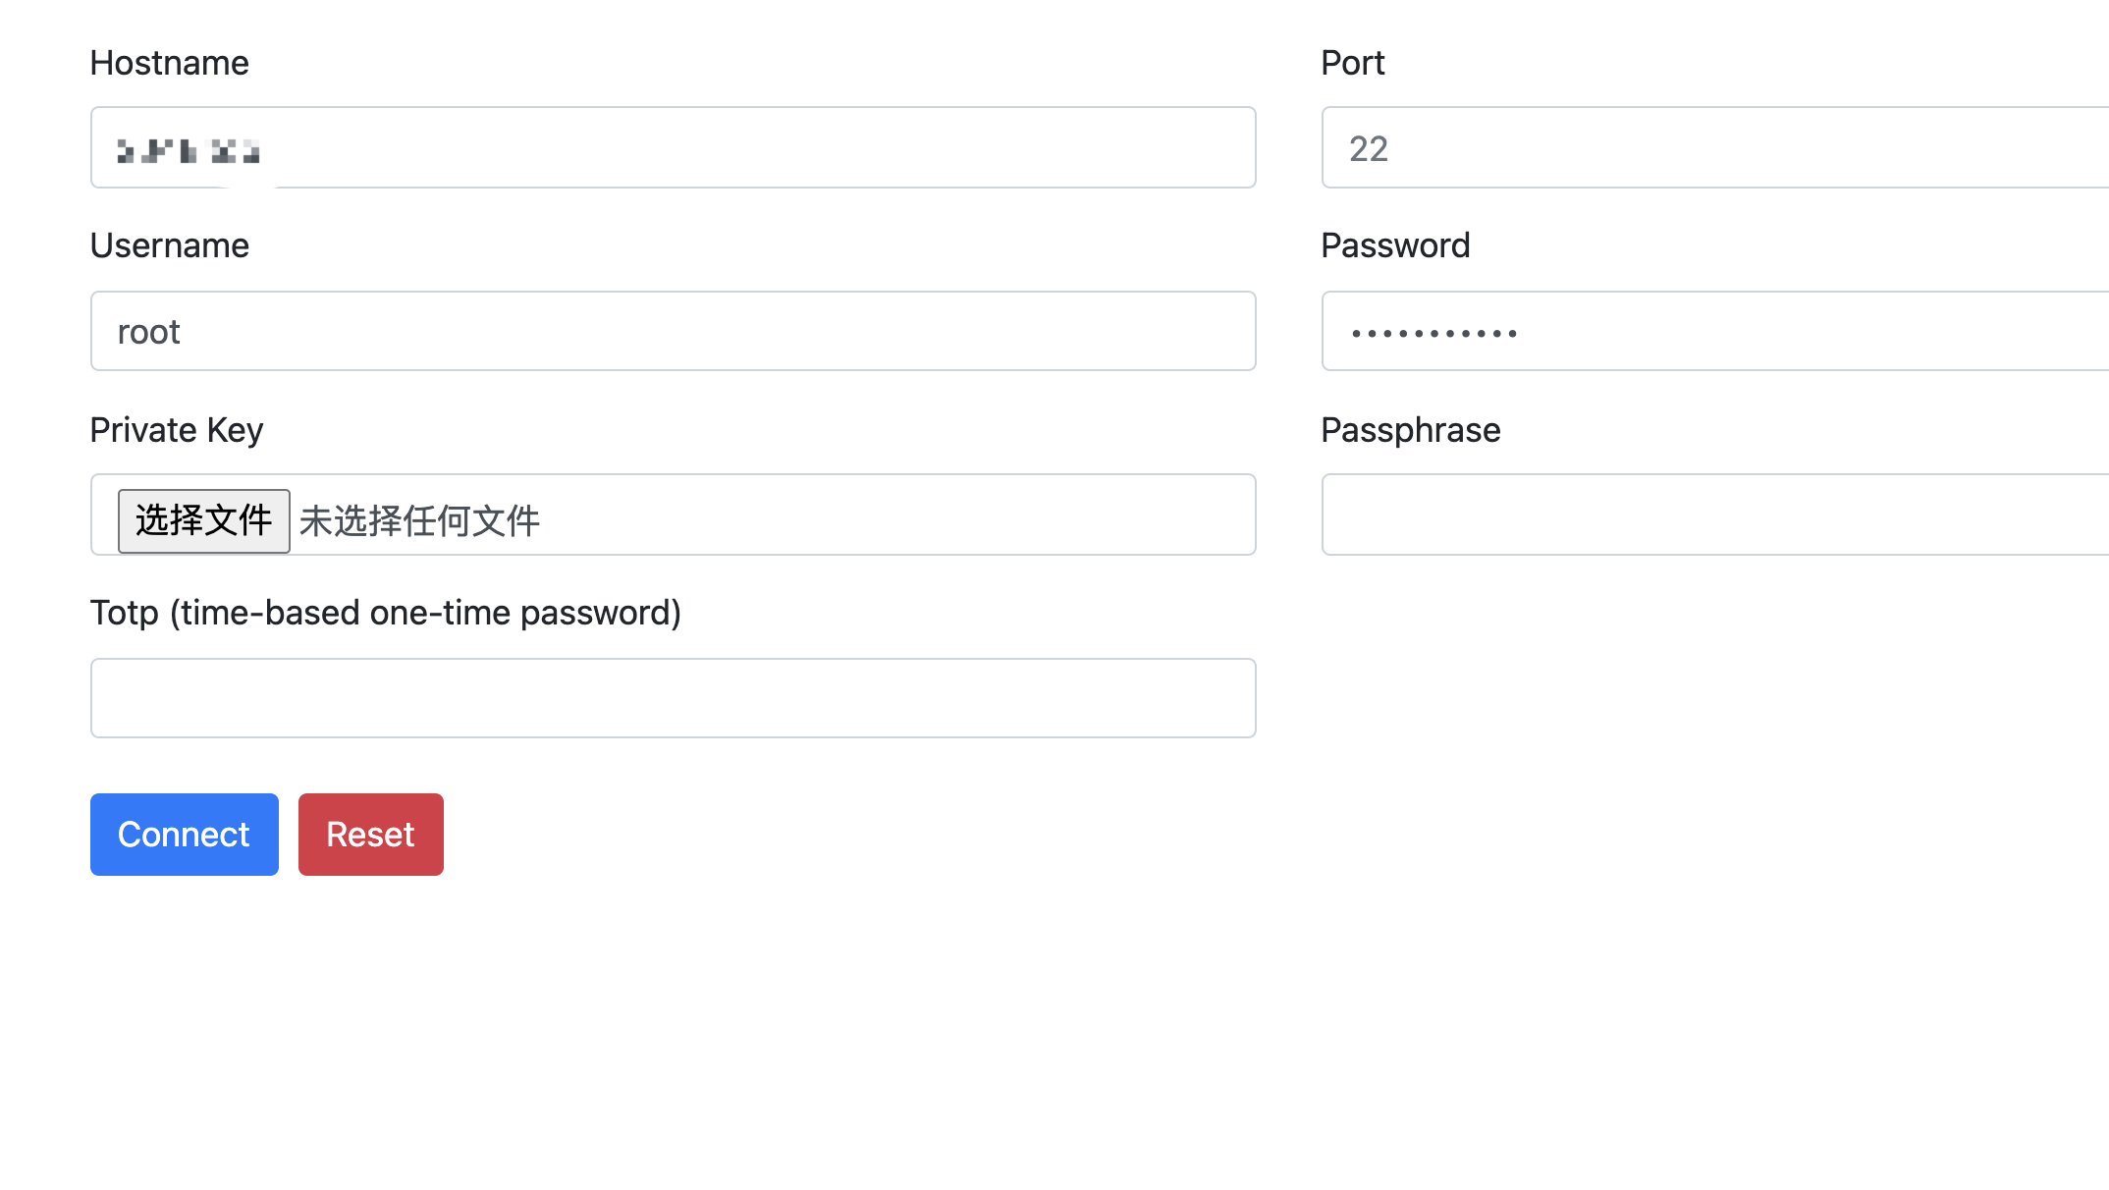This screenshot has width=2109, height=1190.
Task: Click the masked password dots
Action: point(1433,334)
